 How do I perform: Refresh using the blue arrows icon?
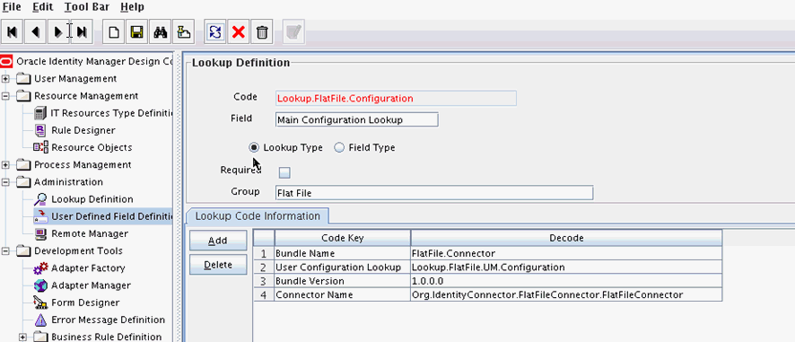click(215, 32)
